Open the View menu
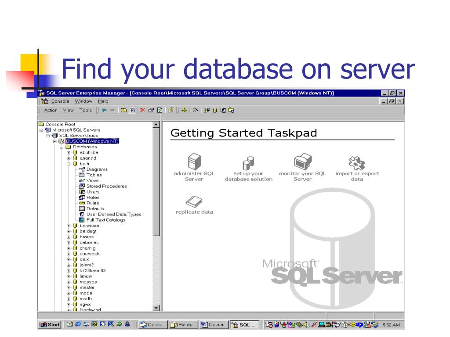 tap(68, 110)
